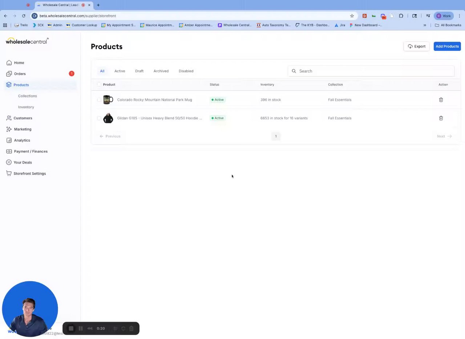
Task: Open the Trello bookmark
Action: [21, 25]
